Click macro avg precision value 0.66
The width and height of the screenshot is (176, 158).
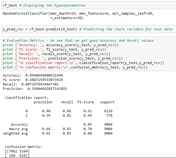point(46,129)
